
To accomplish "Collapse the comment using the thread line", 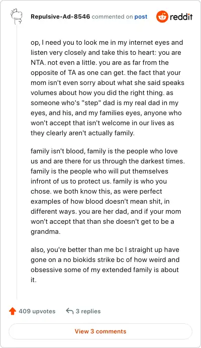I will point(17,163).
